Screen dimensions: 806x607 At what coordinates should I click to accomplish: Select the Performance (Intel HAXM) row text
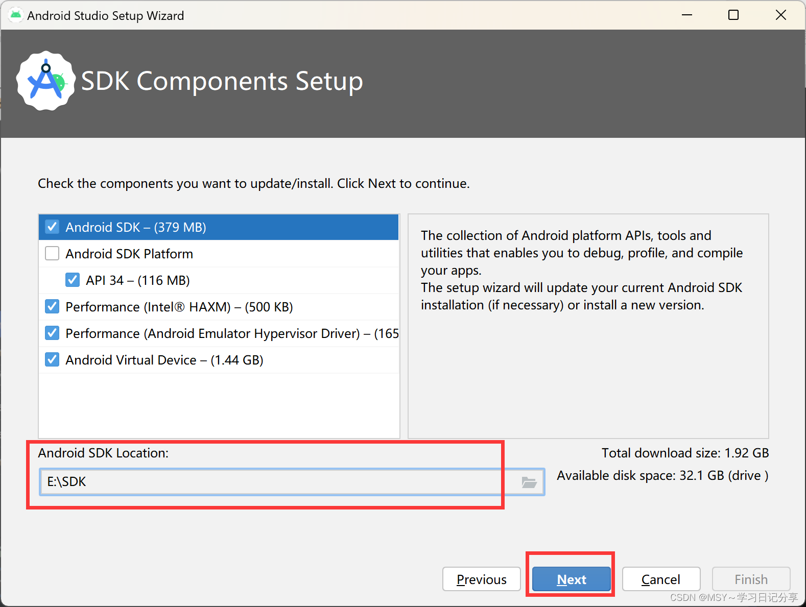[179, 307]
